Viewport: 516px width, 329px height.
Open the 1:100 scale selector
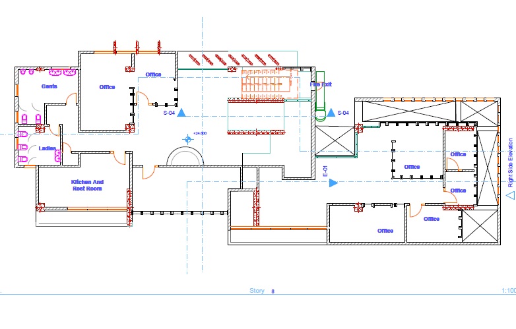pos(507,291)
